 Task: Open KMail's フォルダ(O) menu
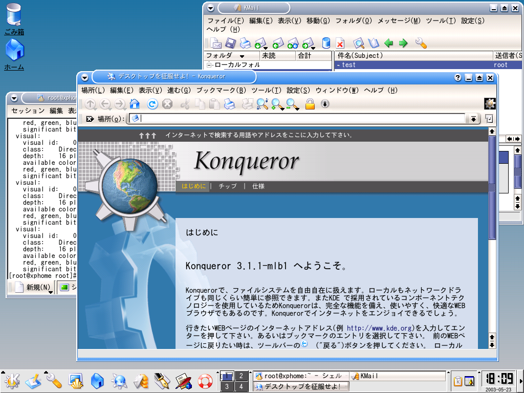tap(354, 20)
